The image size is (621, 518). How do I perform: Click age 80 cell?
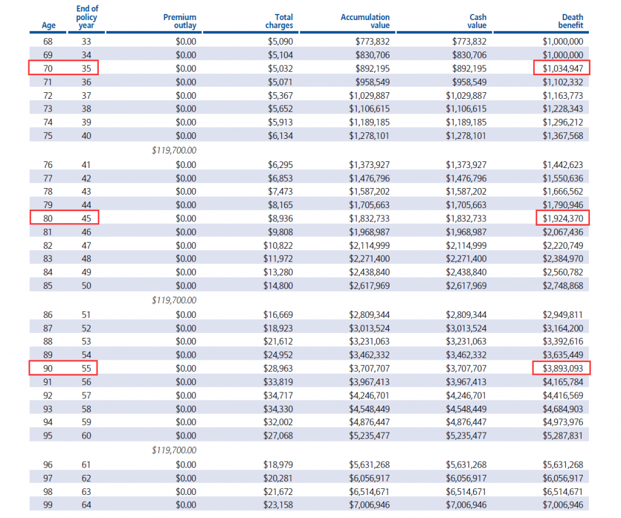click(x=47, y=218)
